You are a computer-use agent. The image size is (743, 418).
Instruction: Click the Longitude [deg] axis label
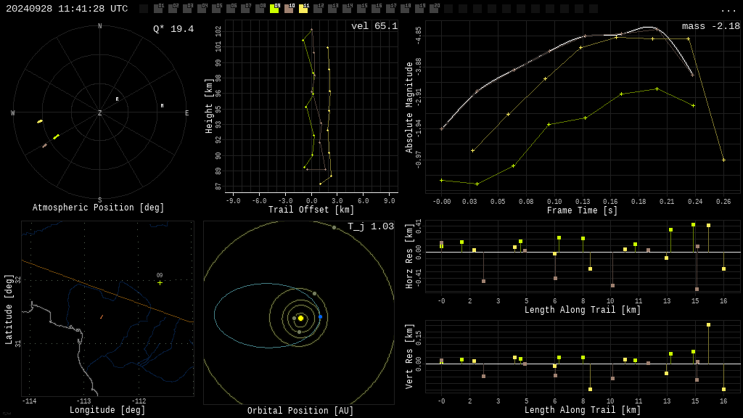point(107,409)
